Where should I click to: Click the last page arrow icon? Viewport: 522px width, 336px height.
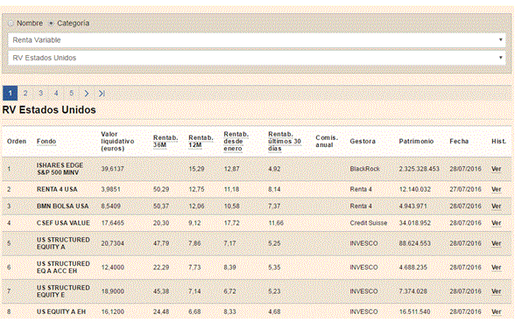(102, 94)
